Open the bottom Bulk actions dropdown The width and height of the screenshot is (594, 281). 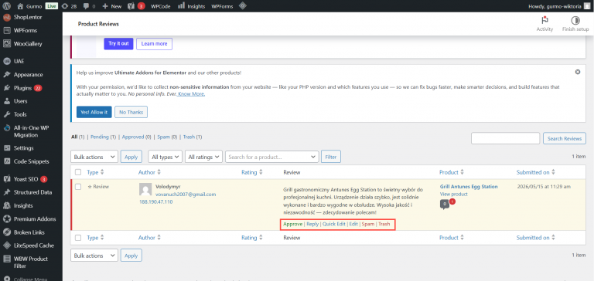pyautogui.click(x=94, y=256)
